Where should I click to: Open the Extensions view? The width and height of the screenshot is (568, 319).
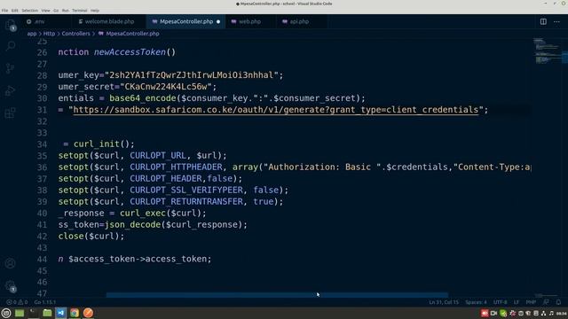[x=11, y=113]
